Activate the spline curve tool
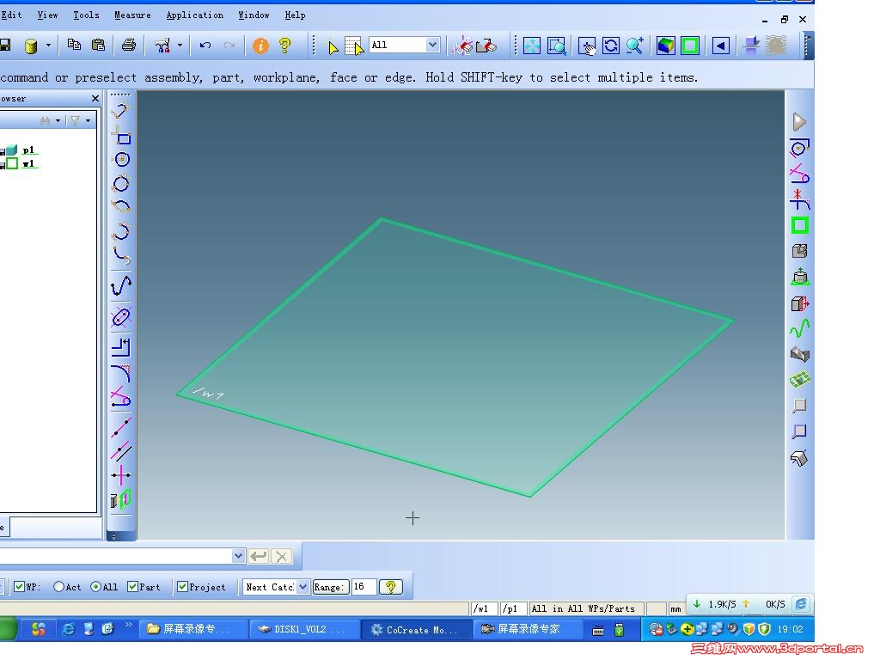 pyautogui.click(x=120, y=285)
